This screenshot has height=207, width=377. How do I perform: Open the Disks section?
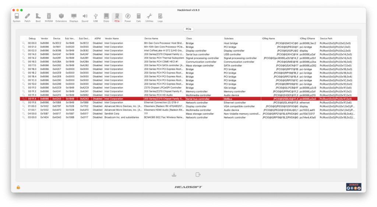pyautogui.click(x=106, y=17)
